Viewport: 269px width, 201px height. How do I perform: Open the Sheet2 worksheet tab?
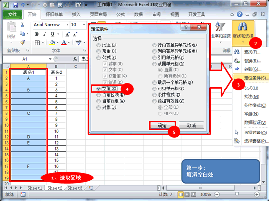point(55,188)
